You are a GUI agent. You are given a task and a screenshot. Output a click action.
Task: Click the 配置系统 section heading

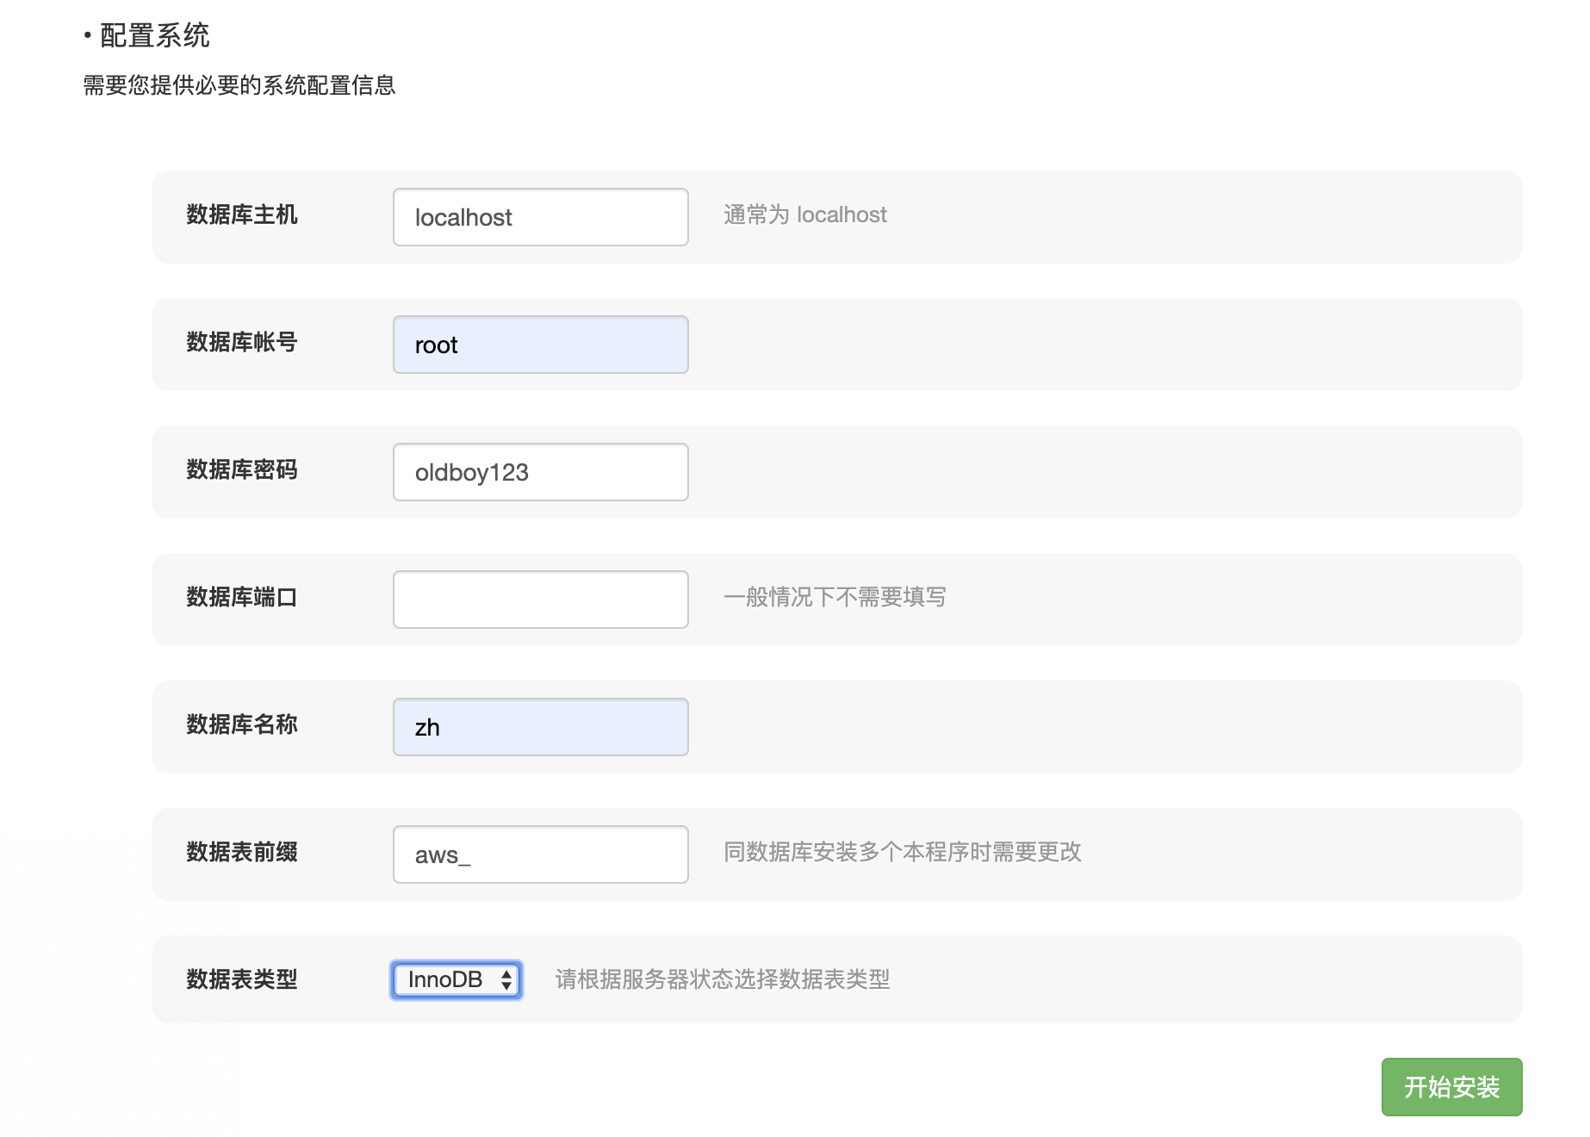tap(155, 35)
